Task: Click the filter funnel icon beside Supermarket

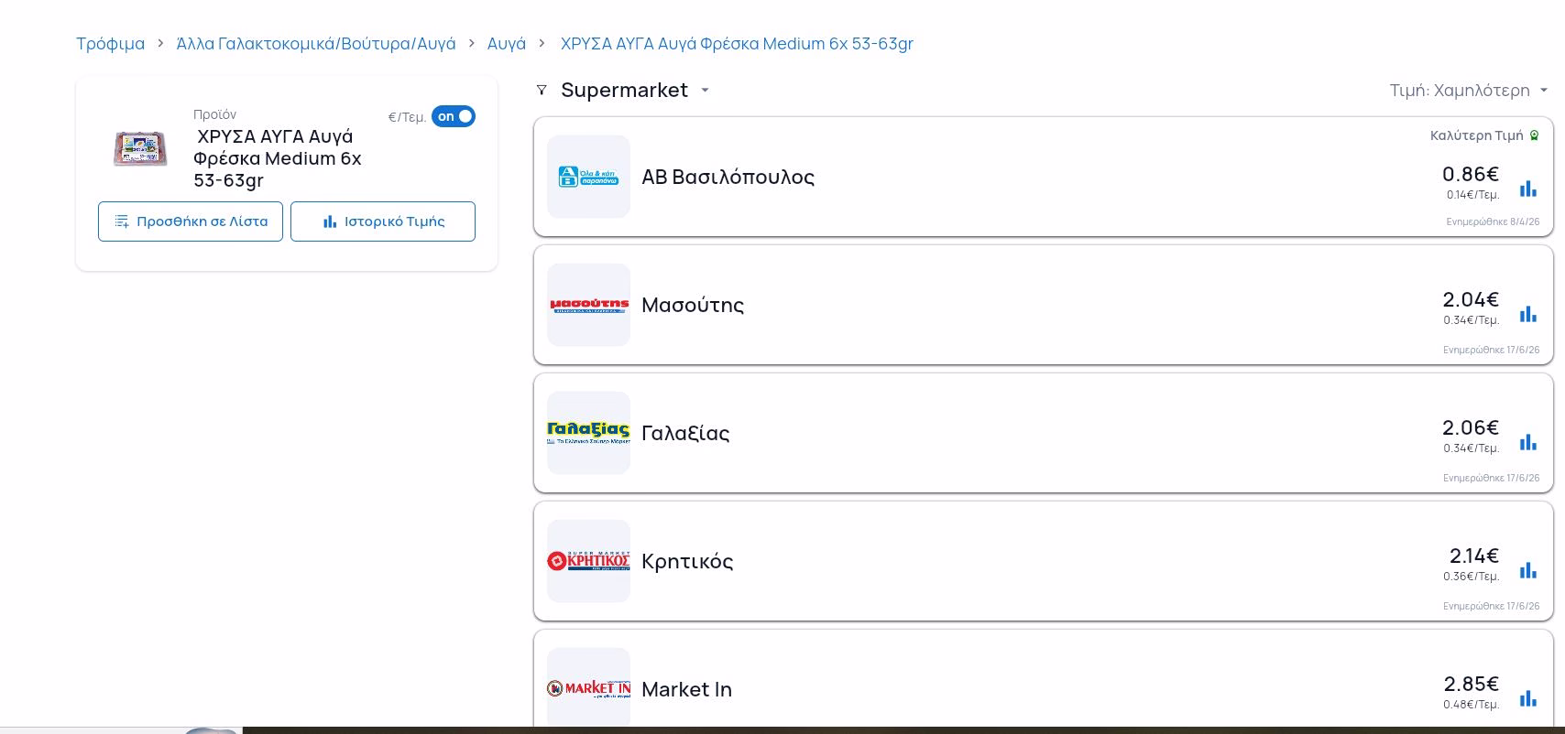Action: point(542,90)
